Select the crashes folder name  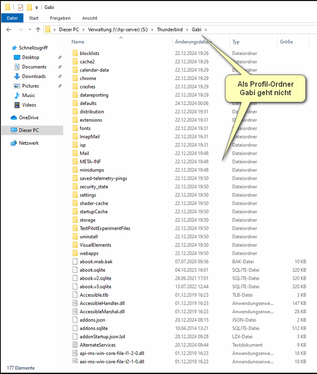[88, 87]
